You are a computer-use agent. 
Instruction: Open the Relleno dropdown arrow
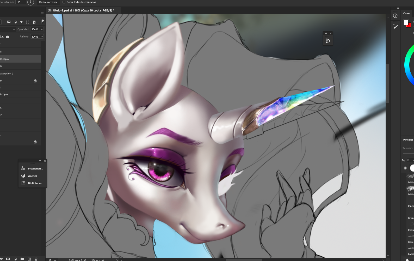[42, 37]
